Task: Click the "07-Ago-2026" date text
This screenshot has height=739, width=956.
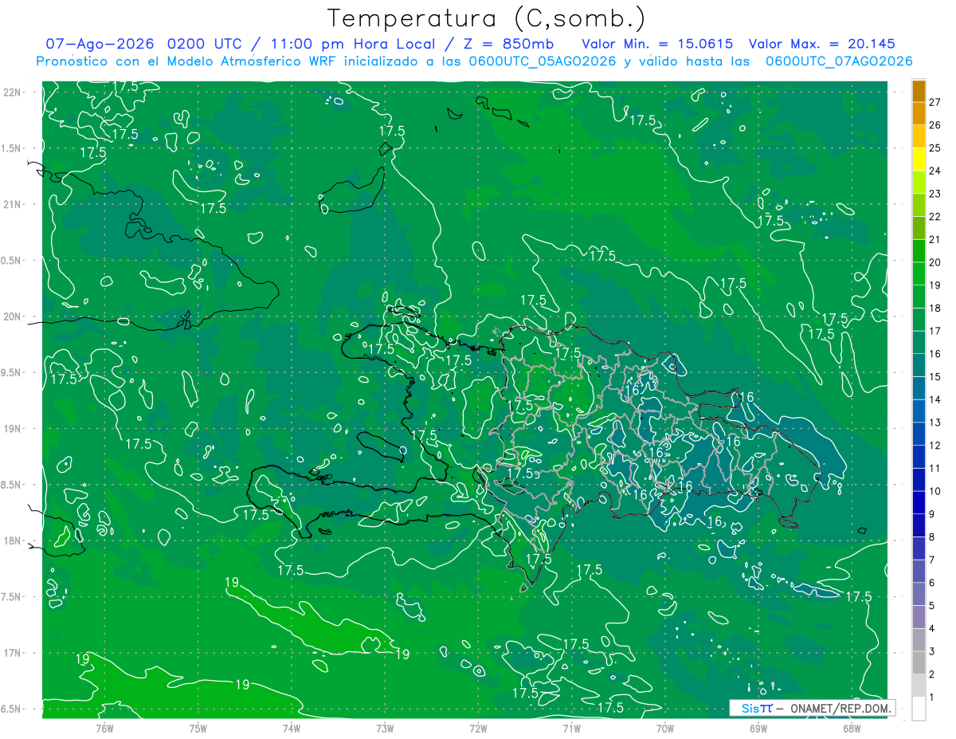Action: tap(100, 44)
